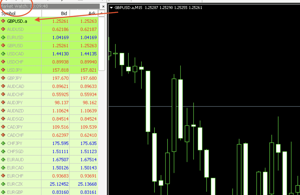Click the red down arrow next to EURCHF
300x195 pixels.
(3, 176)
